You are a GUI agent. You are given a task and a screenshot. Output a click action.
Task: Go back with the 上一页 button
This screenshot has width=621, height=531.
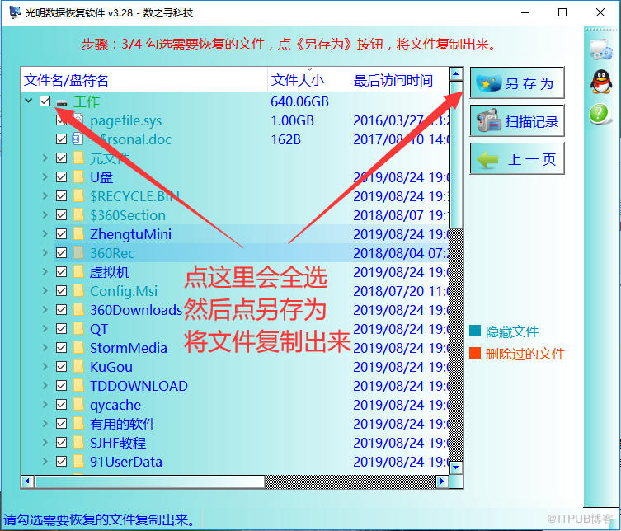point(517,159)
